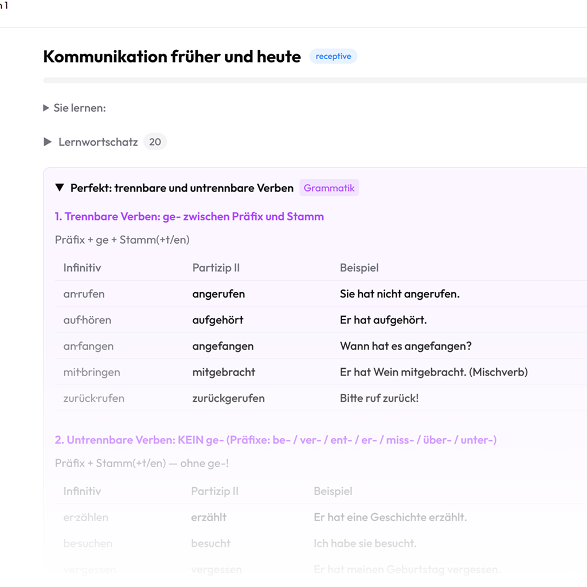
Task: Click the Lernwortschatz count badge '20'
Action: tap(155, 142)
